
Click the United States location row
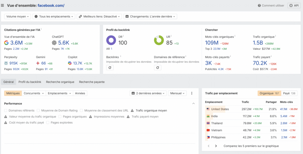pyautogui.click(x=251, y=109)
